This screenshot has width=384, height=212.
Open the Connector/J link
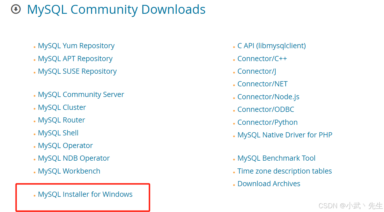[257, 71]
